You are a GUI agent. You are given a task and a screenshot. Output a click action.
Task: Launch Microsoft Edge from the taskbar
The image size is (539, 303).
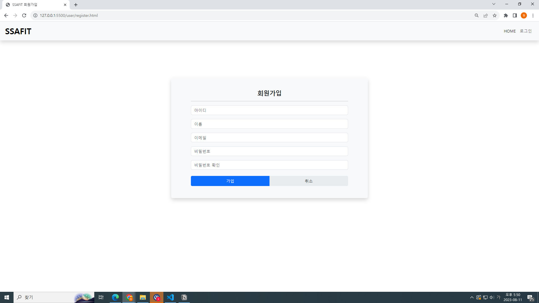click(x=115, y=297)
